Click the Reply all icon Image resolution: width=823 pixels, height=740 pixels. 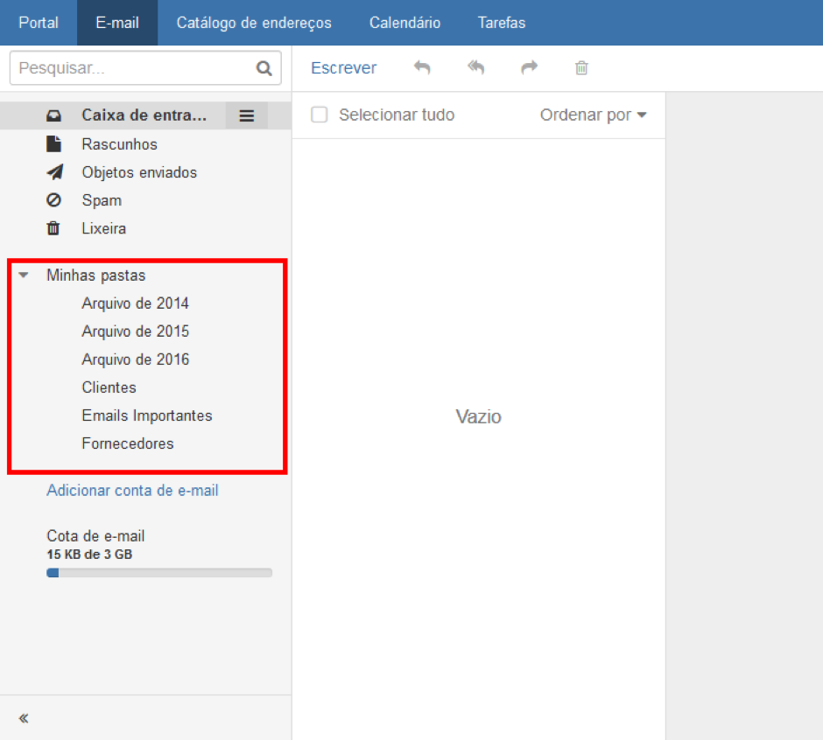475,68
